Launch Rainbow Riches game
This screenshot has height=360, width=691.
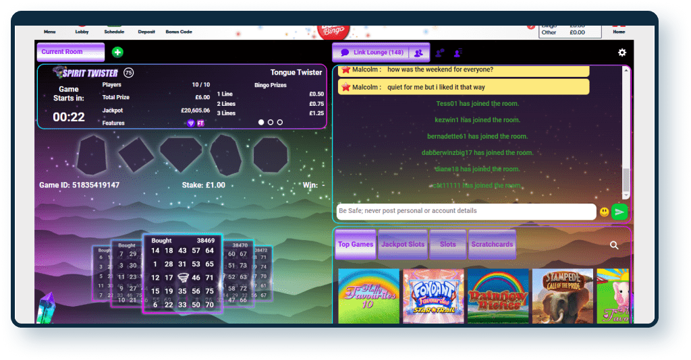(x=498, y=296)
